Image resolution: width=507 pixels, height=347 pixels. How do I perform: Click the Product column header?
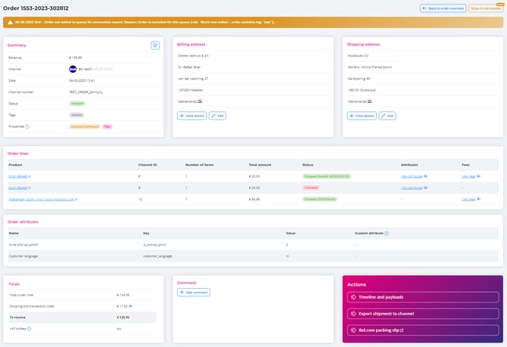tap(15, 165)
